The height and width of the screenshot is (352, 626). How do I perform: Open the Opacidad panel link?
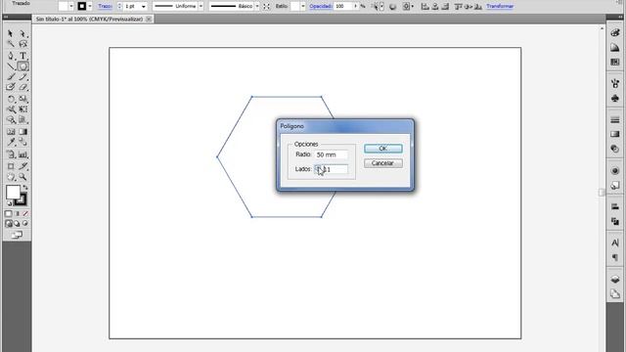point(320,7)
